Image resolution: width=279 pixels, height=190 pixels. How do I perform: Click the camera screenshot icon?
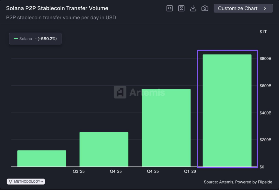click(205, 8)
